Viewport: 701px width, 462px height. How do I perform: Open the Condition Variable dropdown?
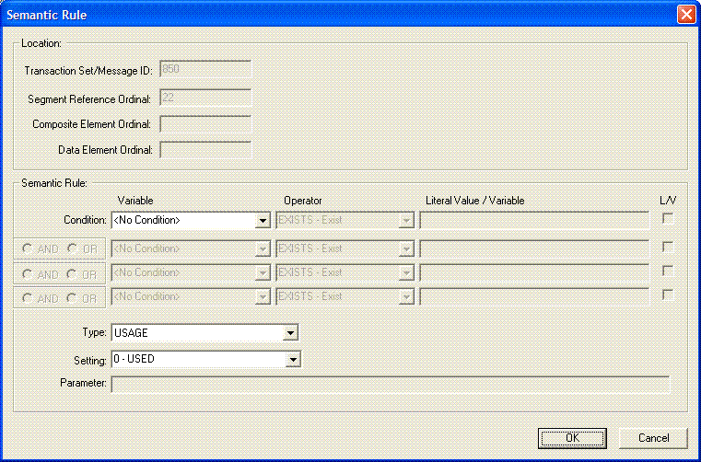pos(263,221)
